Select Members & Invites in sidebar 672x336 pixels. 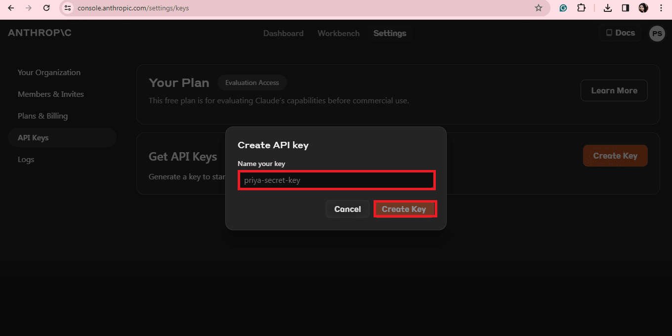51,94
